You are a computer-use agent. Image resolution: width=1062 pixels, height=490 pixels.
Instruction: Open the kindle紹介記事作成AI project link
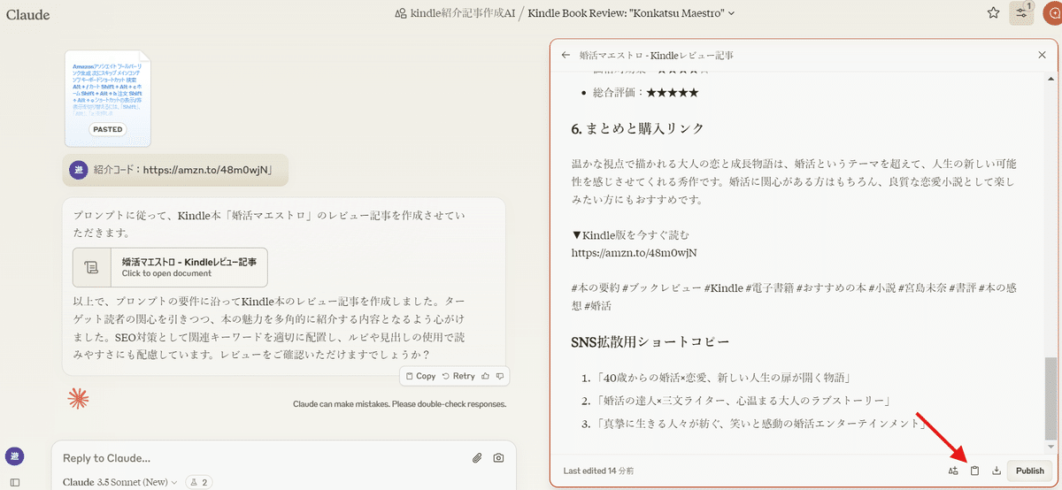[457, 13]
